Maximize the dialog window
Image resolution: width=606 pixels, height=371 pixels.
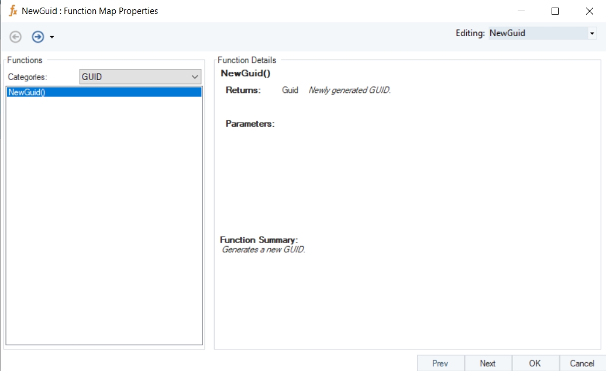pos(555,11)
